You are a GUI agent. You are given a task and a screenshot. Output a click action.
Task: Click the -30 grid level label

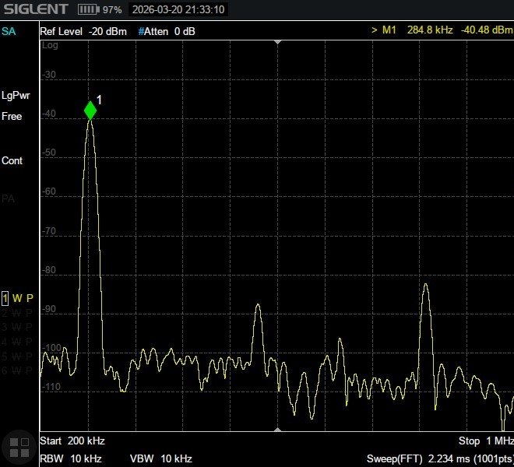49,75
